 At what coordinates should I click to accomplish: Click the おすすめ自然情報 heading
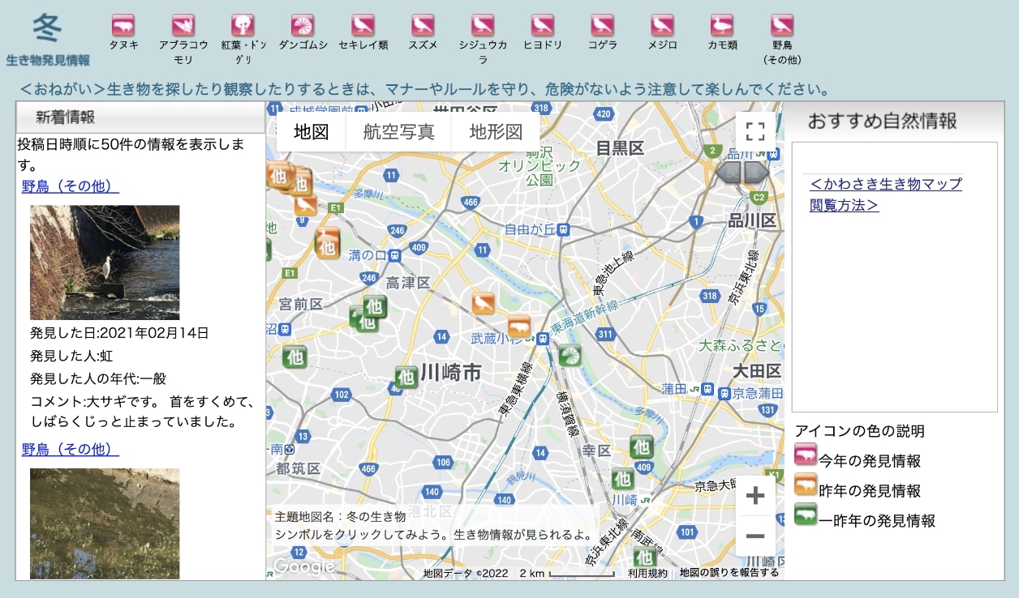[883, 121]
